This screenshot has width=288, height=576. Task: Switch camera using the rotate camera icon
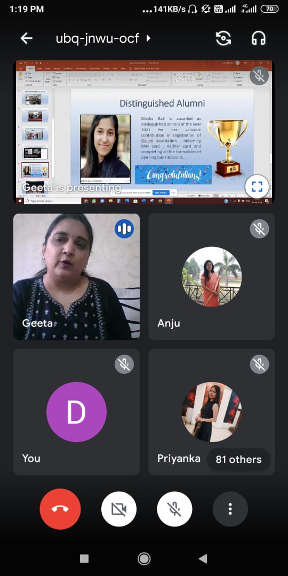(223, 38)
